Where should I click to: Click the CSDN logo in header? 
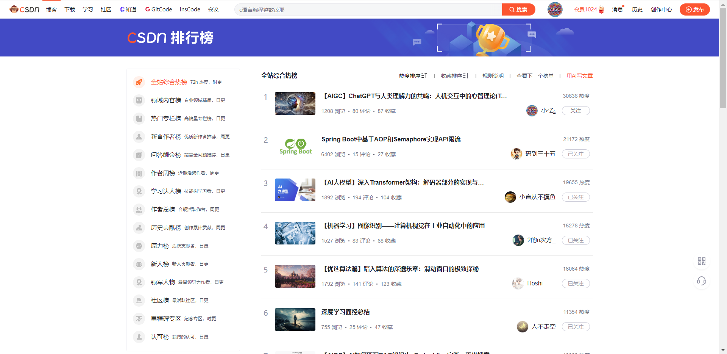pyautogui.click(x=25, y=9)
